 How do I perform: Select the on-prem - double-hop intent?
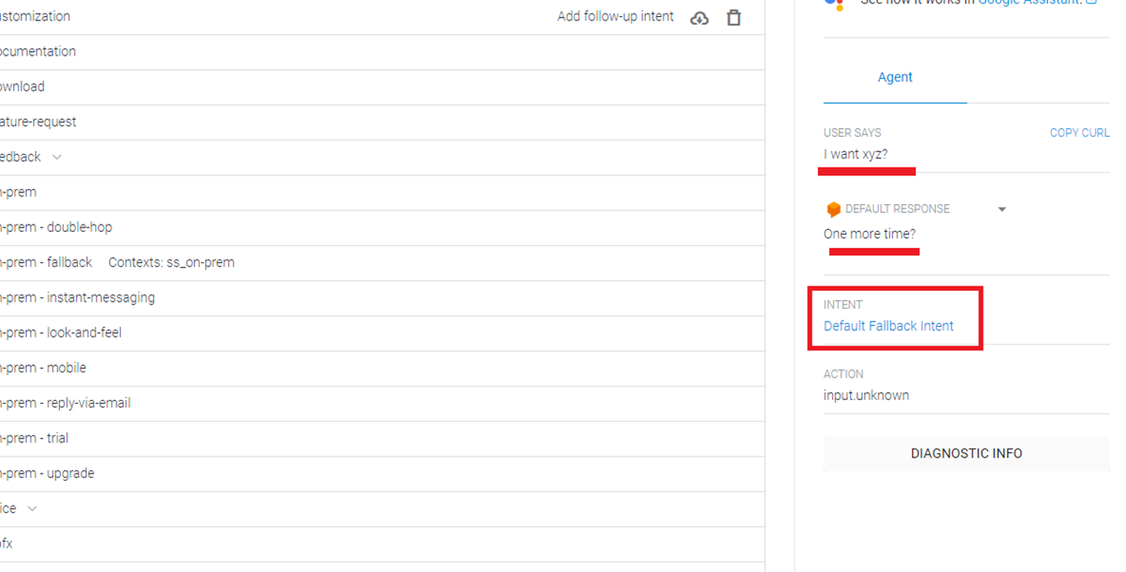click(58, 227)
